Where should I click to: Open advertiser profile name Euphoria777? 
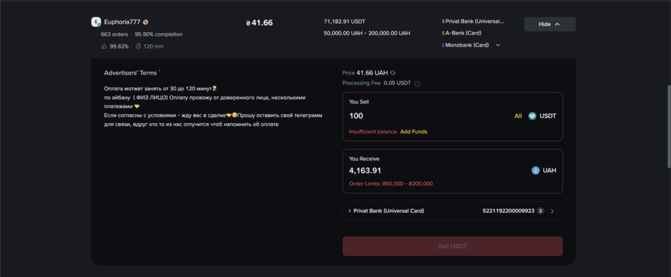point(122,22)
